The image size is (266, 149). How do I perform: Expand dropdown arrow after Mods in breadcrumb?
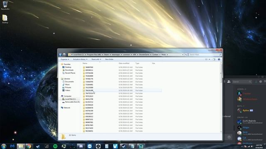click(x=167, y=55)
